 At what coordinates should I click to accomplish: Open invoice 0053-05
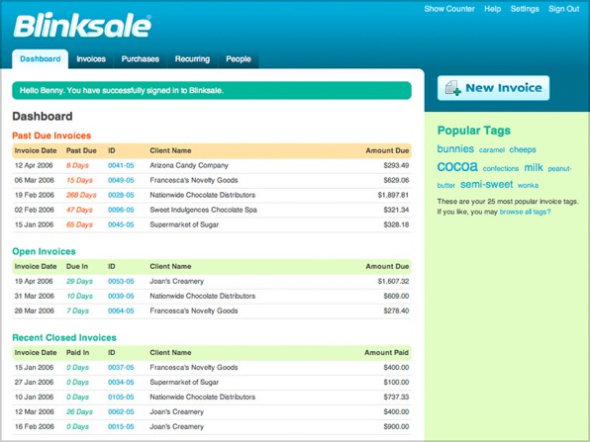[121, 281]
